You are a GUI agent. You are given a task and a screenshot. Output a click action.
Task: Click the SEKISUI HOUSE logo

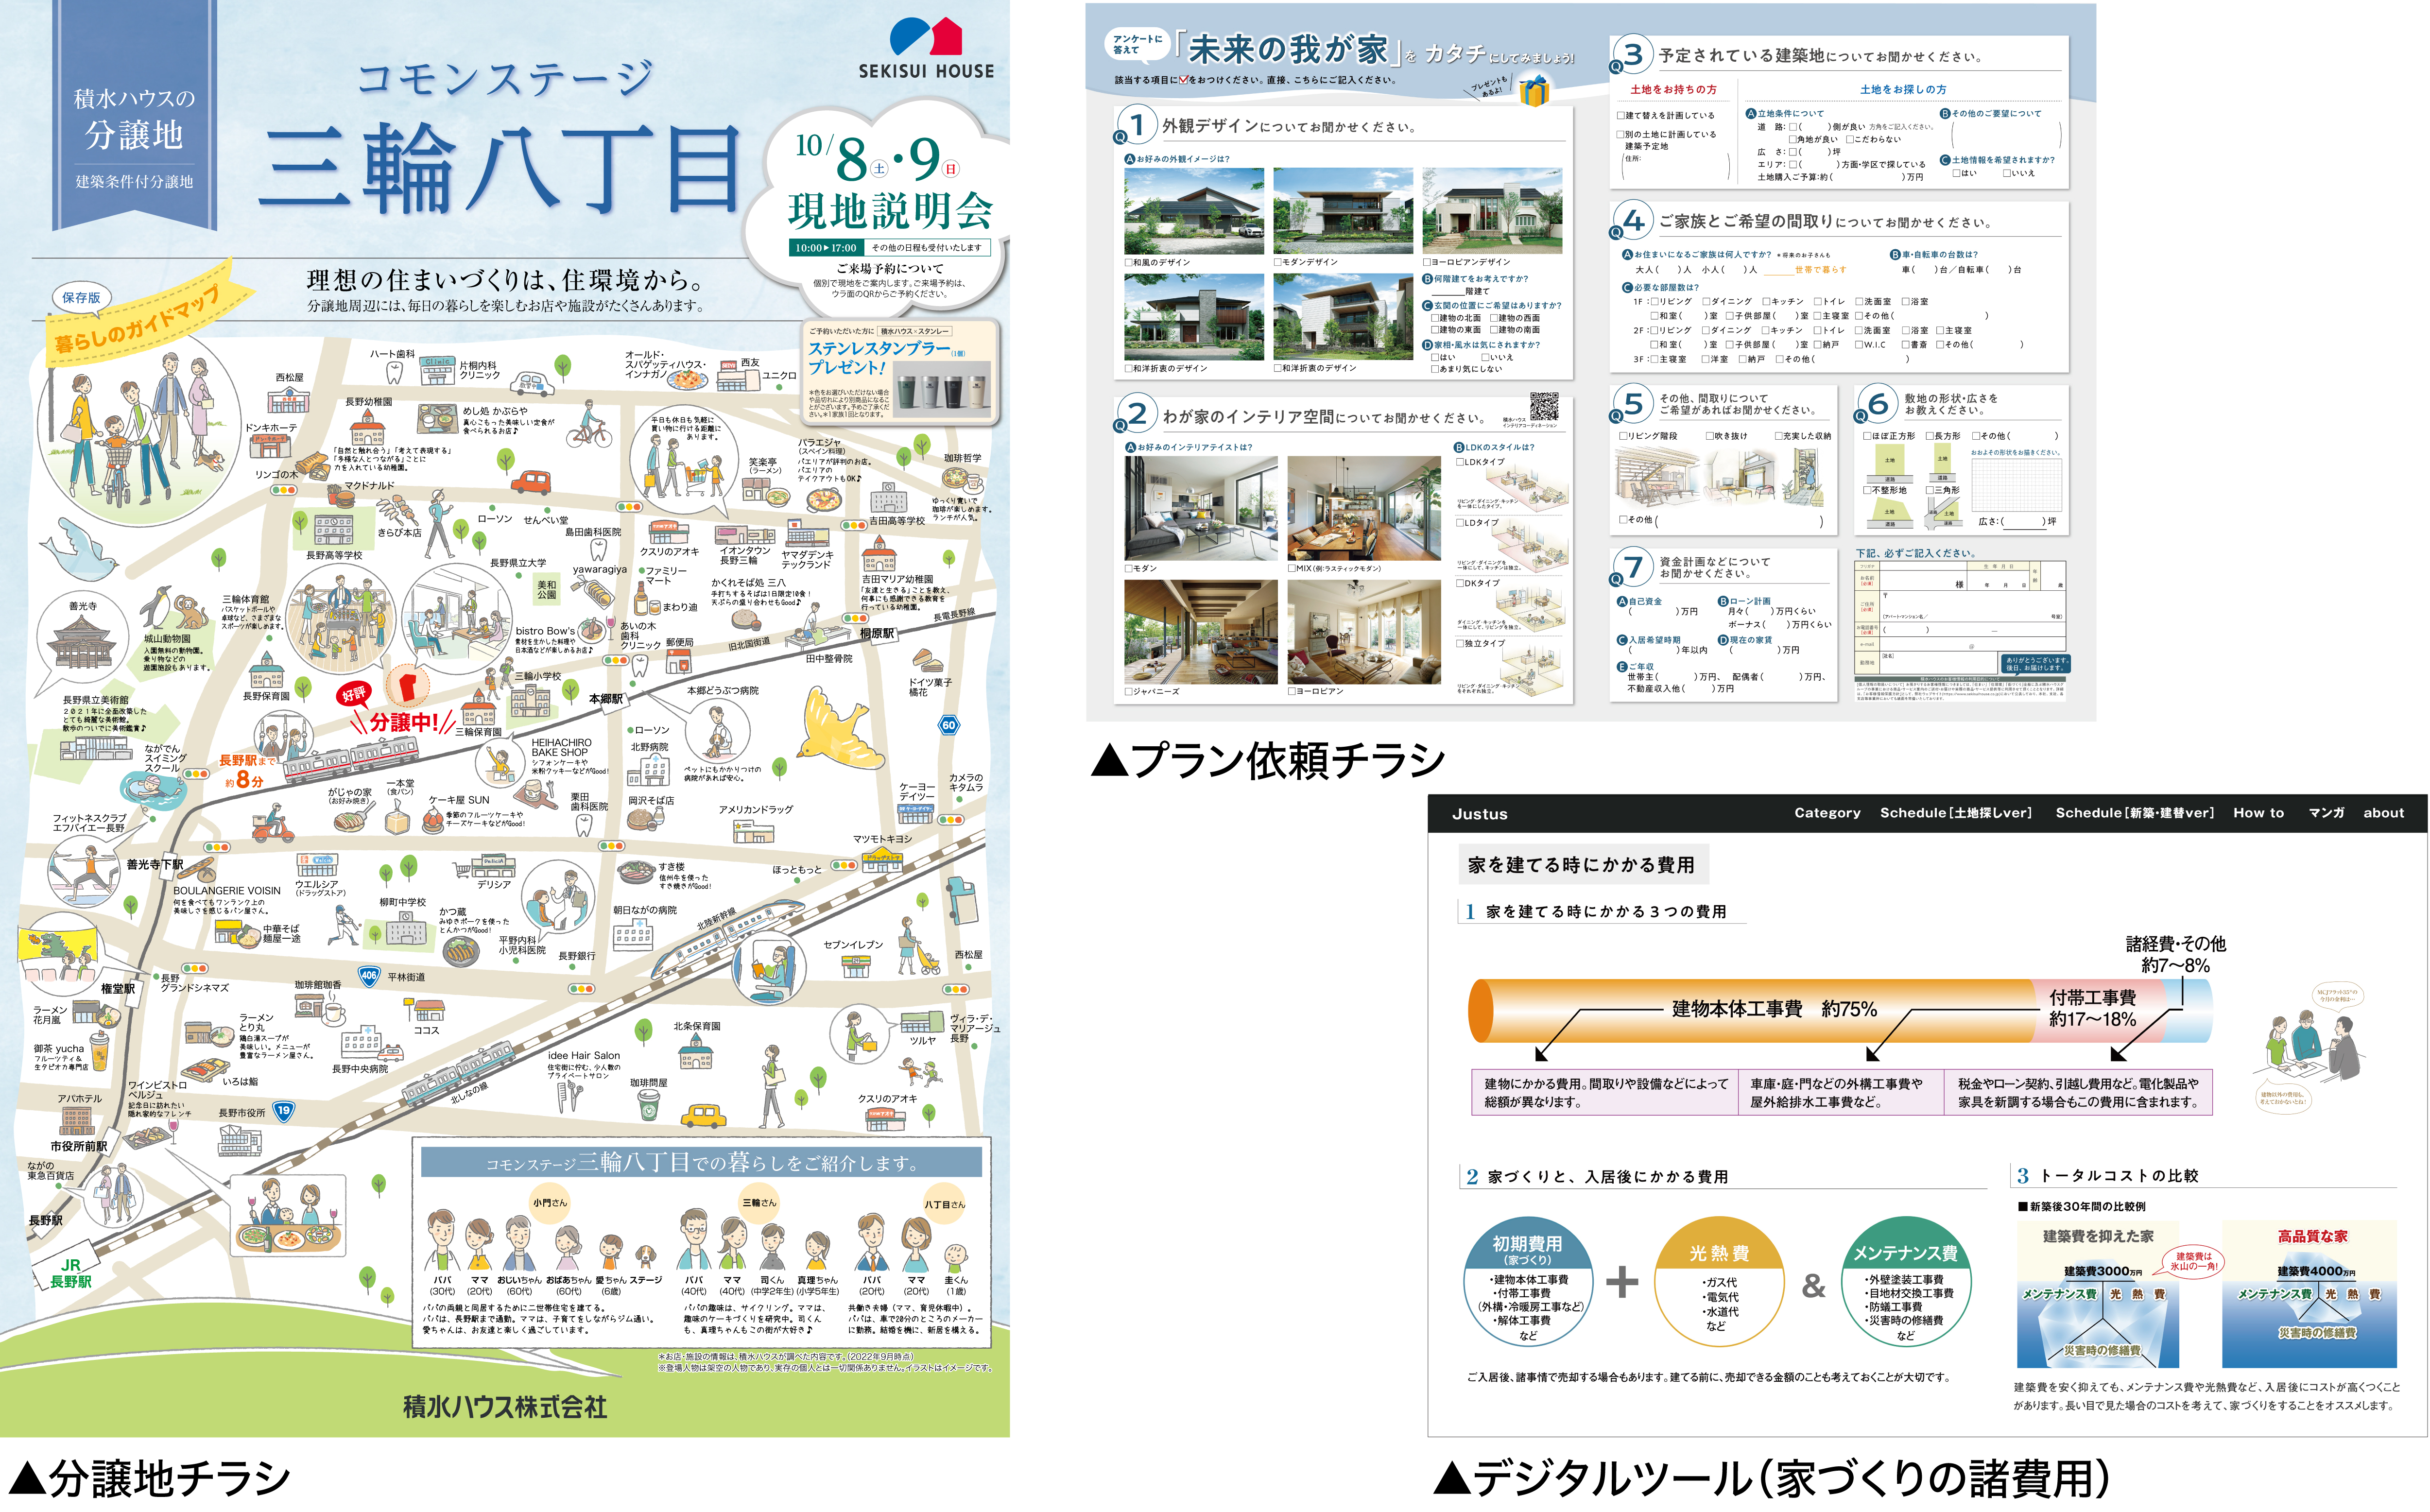point(926,48)
